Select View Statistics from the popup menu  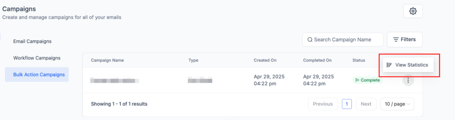coord(411,65)
